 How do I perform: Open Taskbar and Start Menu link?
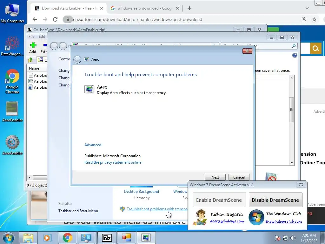click(78, 211)
